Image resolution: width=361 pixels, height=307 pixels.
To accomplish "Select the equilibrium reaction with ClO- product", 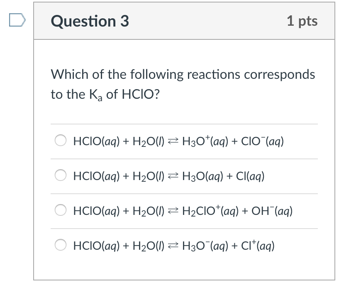I will pyautogui.click(x=60, y=141).
